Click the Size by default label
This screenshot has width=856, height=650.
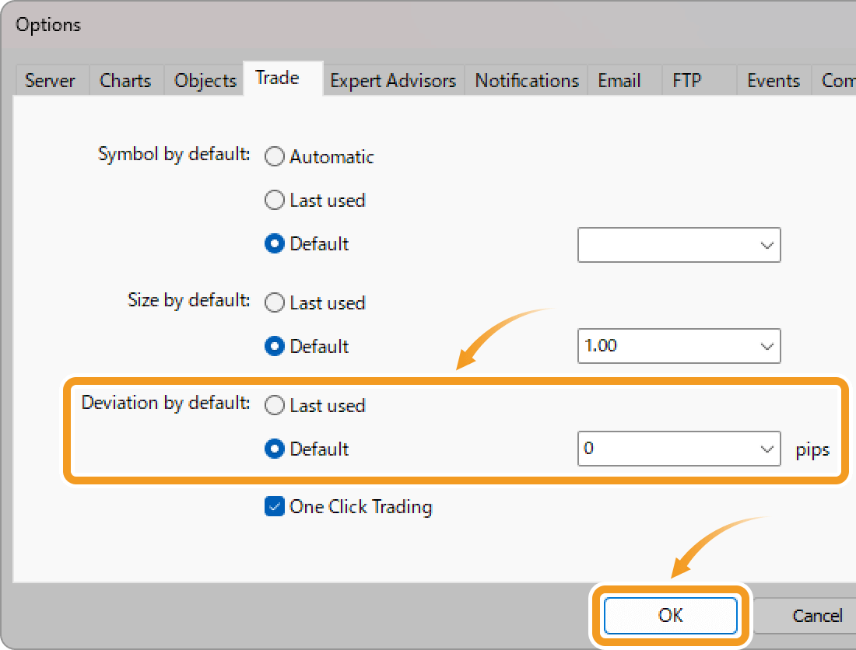pos(188,300)
